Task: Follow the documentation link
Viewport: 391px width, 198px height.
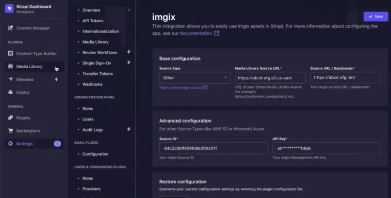Action: point(196,33)
